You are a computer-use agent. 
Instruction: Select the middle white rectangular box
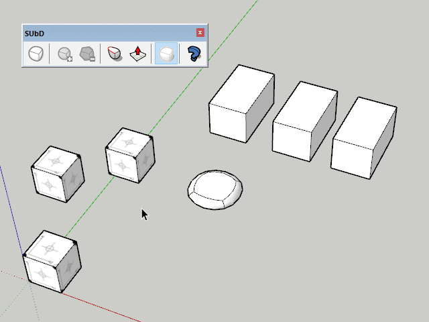(x=305, y=121)
